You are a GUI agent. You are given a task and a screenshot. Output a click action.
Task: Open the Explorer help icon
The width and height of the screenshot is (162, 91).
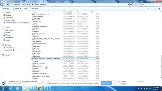click(159, 9)
